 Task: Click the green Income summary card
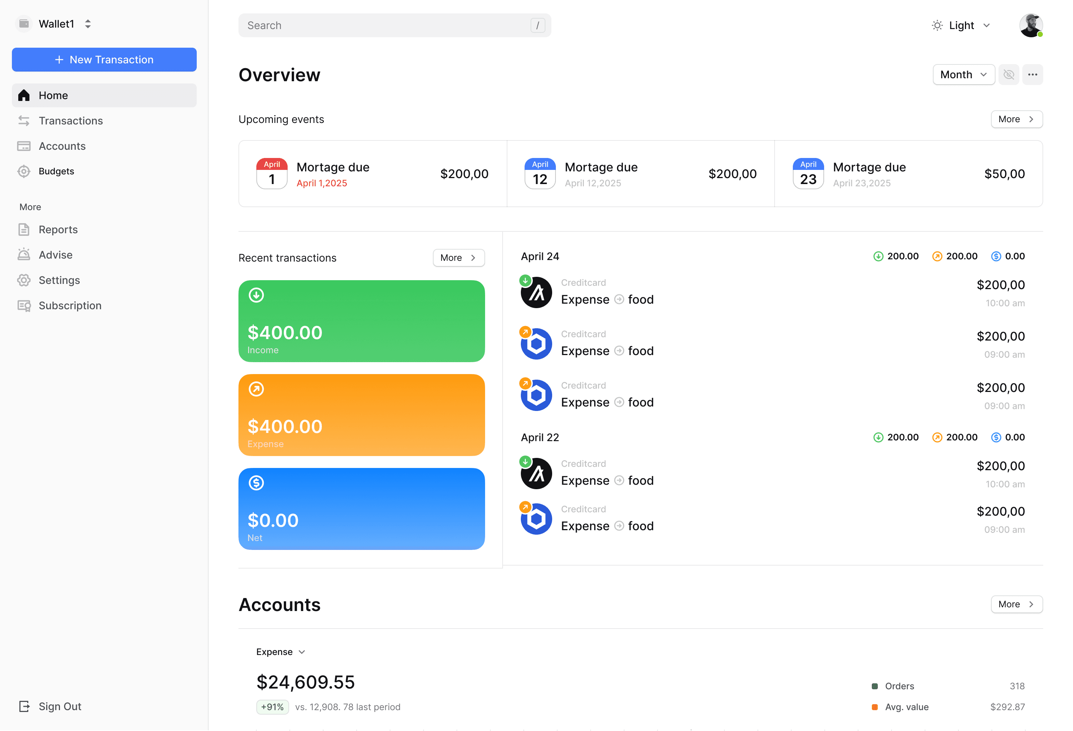click(361, 321)
